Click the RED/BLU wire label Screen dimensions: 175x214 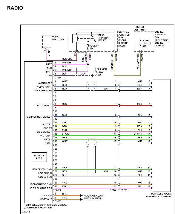click(67, 59)
